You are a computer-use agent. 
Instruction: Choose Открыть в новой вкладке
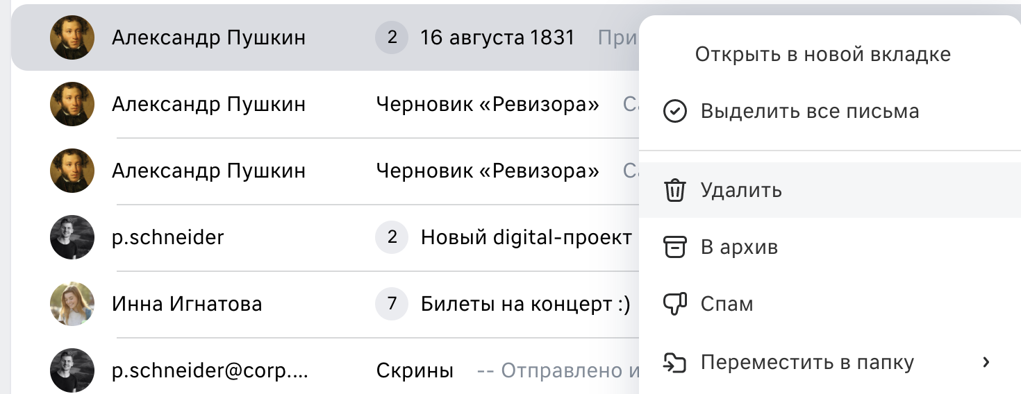pos(823,54)
